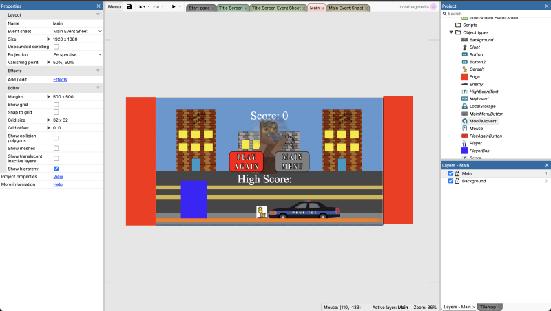The width and height of the screenshot is (551, 311).
Task: Switch to the Tilemap panel tab
Action: point(488,307)
